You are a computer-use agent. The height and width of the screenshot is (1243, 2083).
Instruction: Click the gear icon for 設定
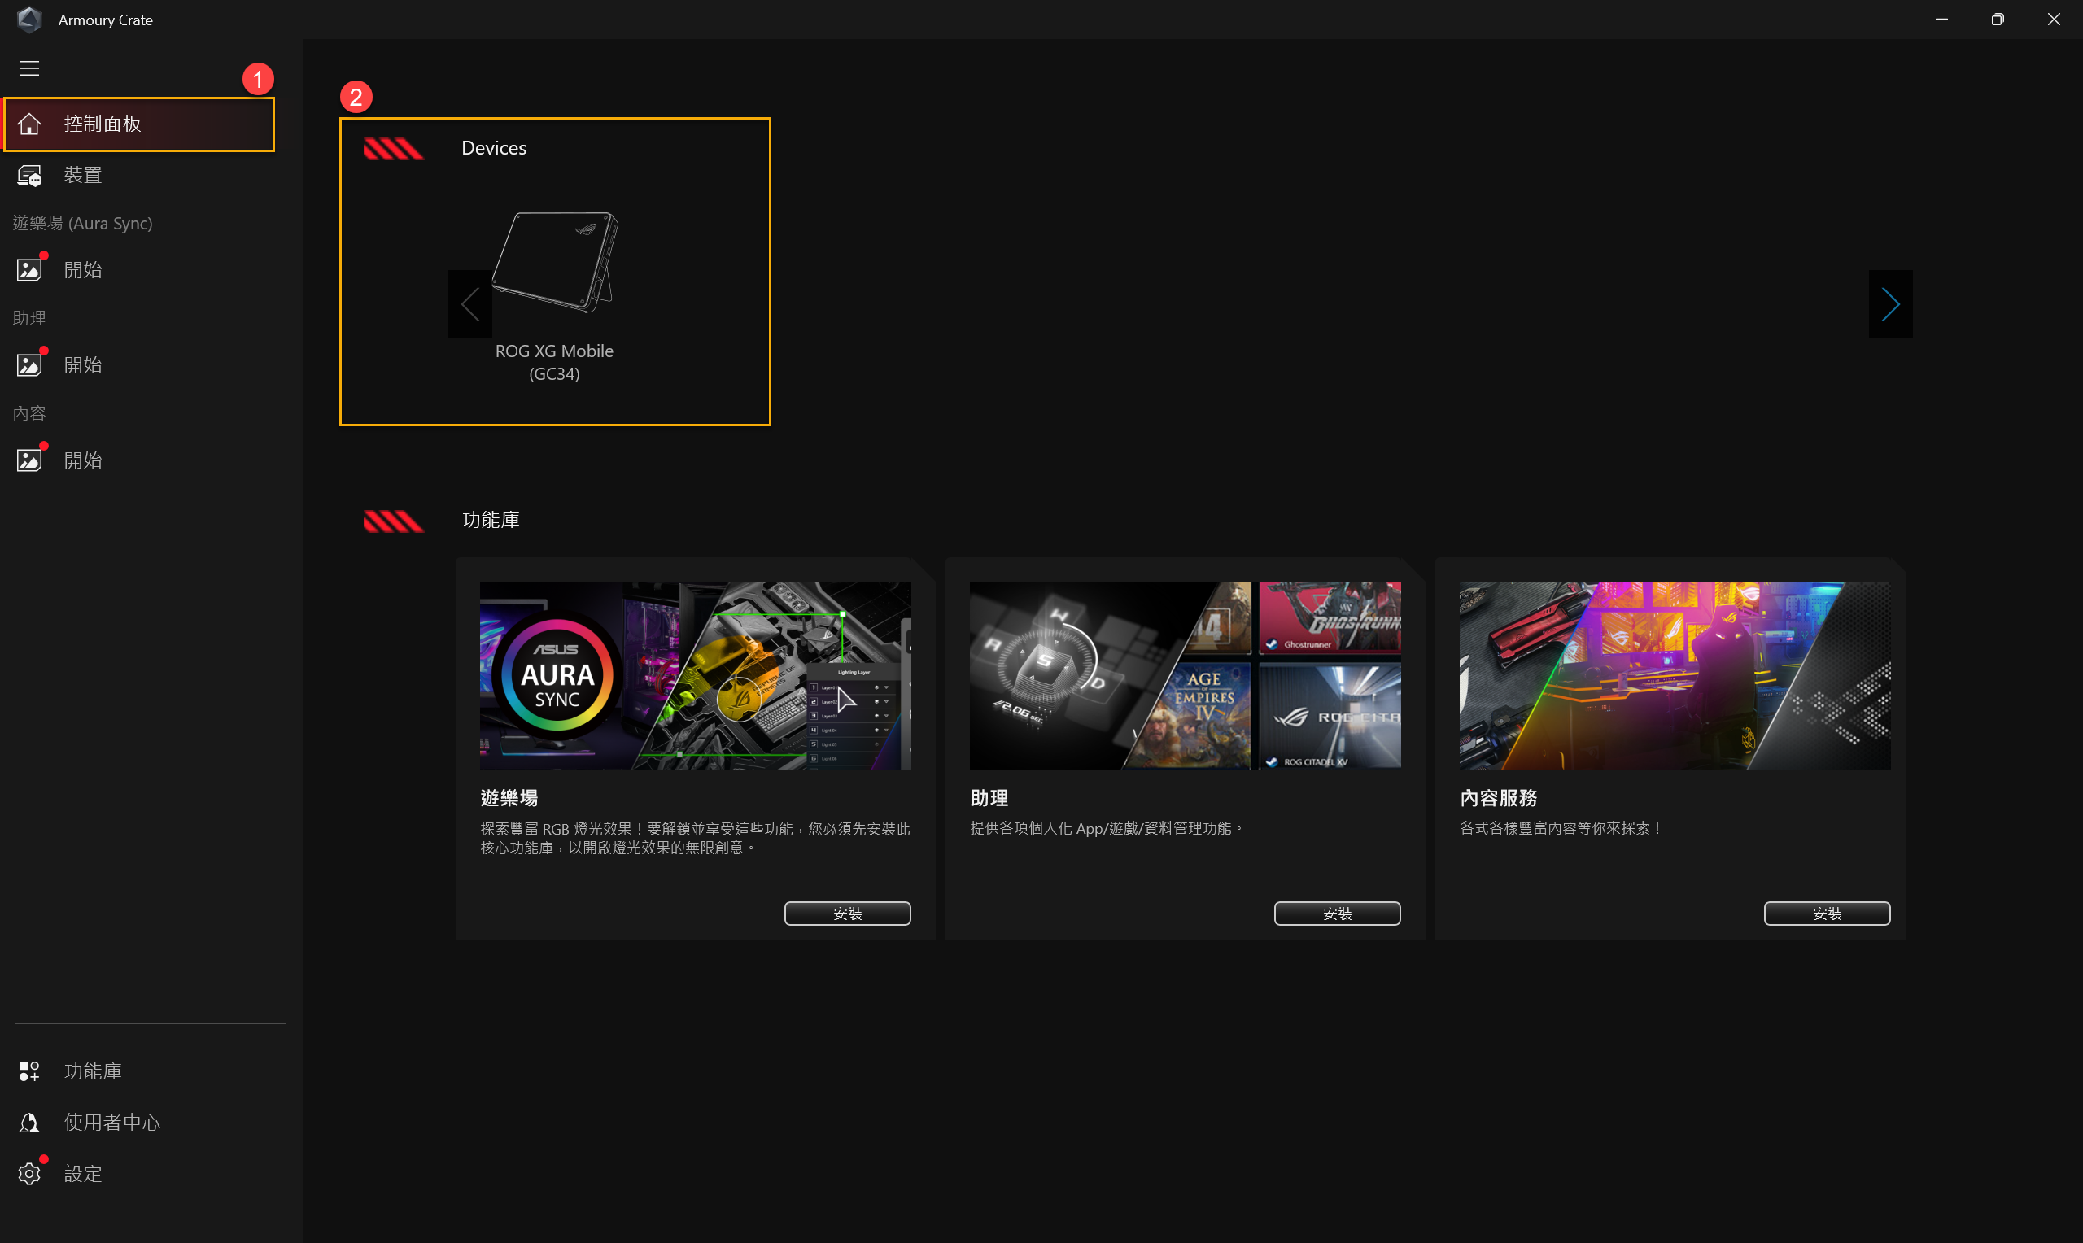29,1174
